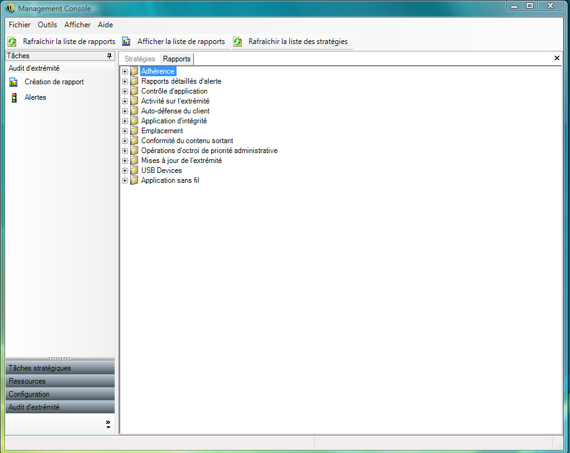This screenshot has width=570, height=453.
Task: Expand the Mises à jour de l'extrémité node
Action: (125, 161)
